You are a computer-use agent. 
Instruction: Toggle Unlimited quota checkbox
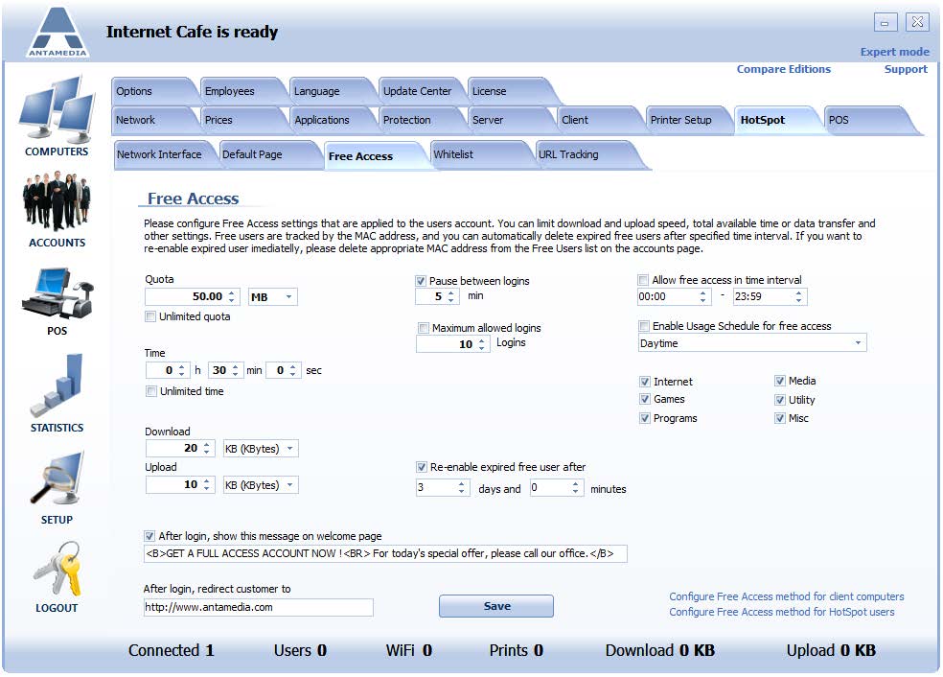150,316
